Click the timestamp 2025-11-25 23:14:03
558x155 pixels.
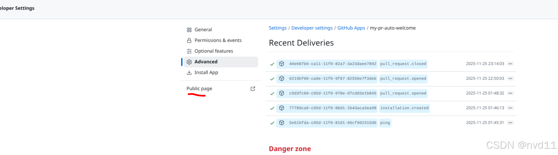pos(485,64)
